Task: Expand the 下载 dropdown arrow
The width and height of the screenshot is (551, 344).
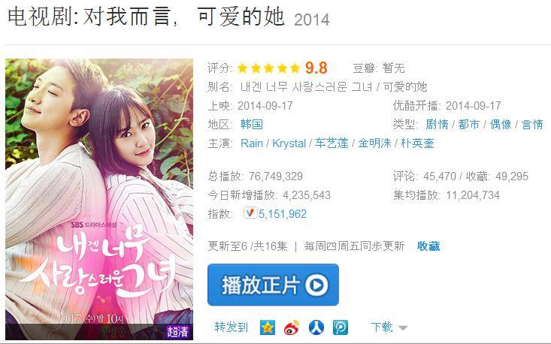Action: coord(403,328)
